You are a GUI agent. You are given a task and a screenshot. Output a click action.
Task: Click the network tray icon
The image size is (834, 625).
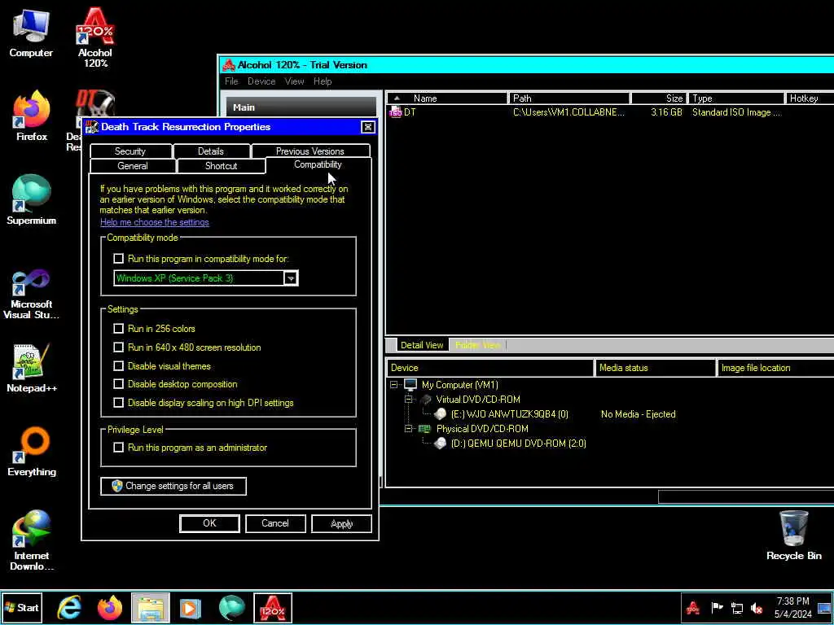736,608
